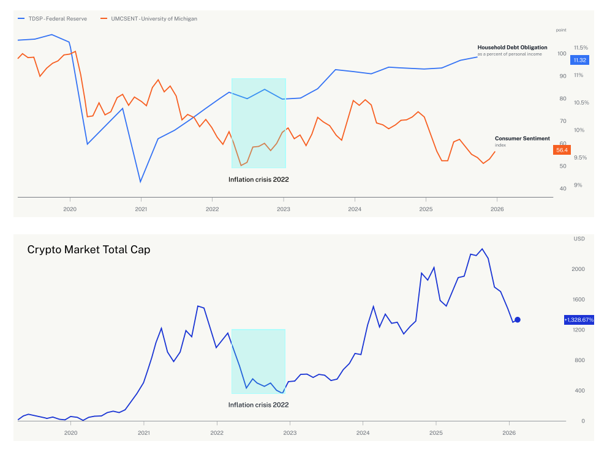Click the Household Debt Obligation series label
This screenshot has width=607, height=452.
click(x=512, y=47)
